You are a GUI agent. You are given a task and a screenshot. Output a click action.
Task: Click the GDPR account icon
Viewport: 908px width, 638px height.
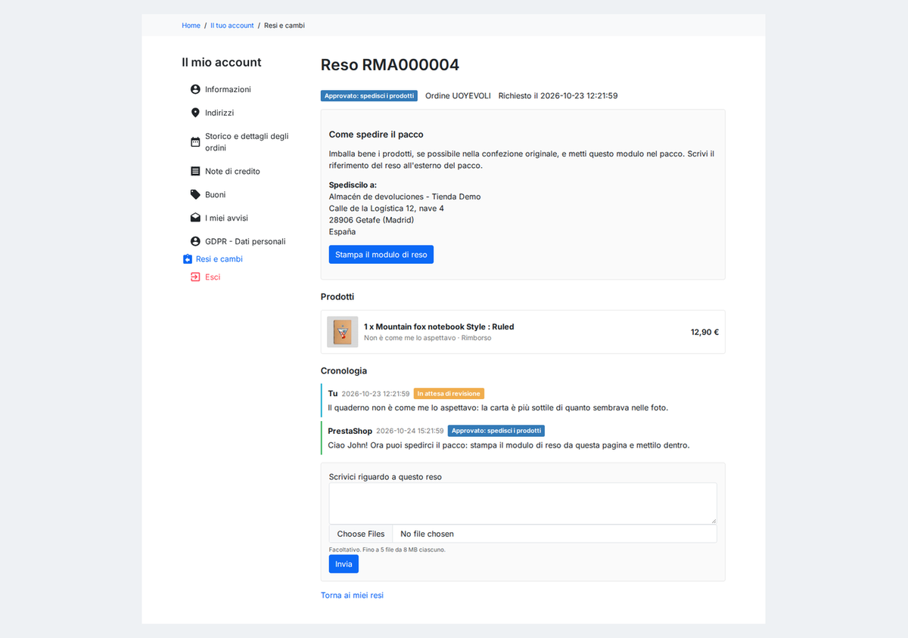click(195, 242)
